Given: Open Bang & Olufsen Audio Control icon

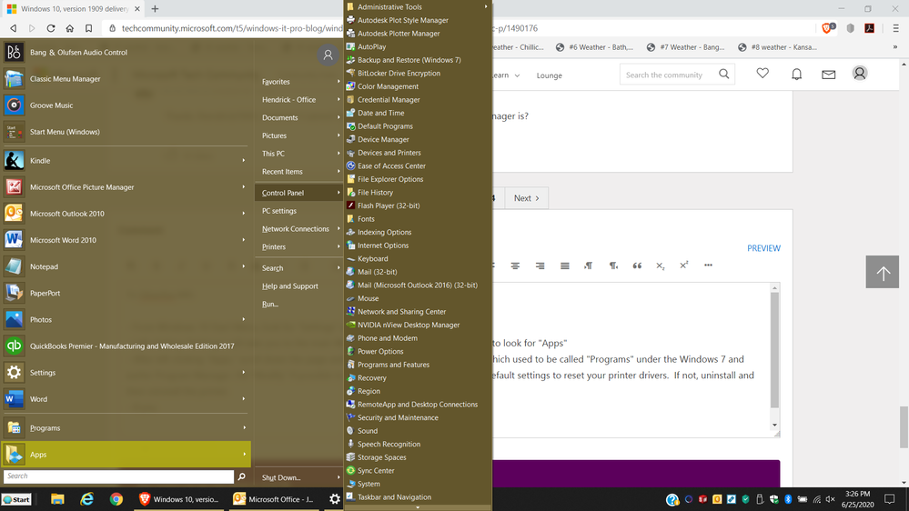Looking at the screenshot, I should click(x=14, y=52).
